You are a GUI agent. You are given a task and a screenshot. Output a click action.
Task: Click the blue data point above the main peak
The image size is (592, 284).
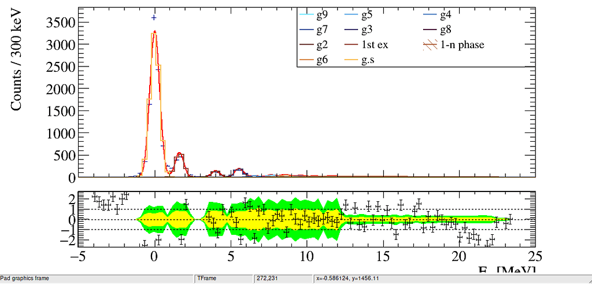point(154,18)
